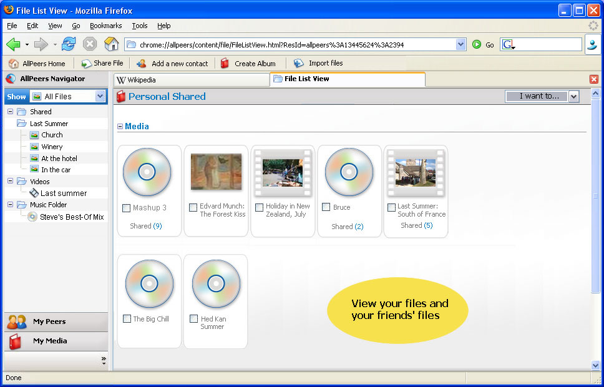604x387 pixels.
Task: Click the Share File toolbar button
Action: click(x=102, y=63)
